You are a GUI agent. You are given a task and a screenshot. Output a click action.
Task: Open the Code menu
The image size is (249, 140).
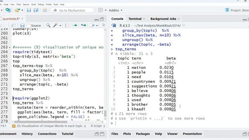coord(6,4)
